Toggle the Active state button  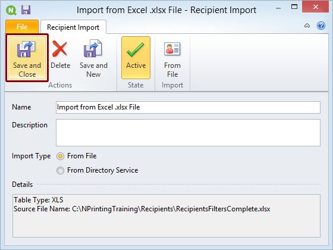136,58
